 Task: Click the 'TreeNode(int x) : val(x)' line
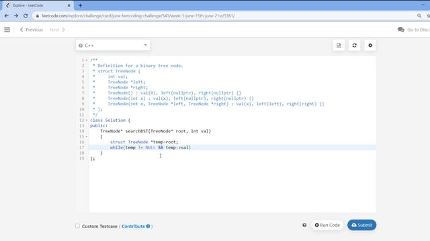pyautogui.click(x=181, y=98)
